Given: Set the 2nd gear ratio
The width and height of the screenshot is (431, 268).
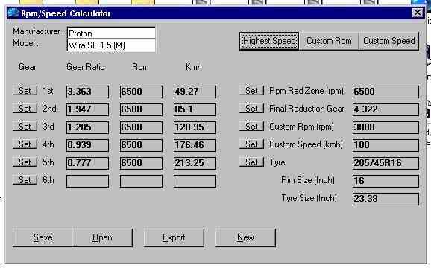Looking at the screenshot, I should coord(25,109).
